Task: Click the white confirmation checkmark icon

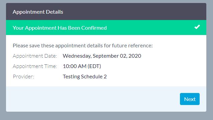Action: coord(197,27)
